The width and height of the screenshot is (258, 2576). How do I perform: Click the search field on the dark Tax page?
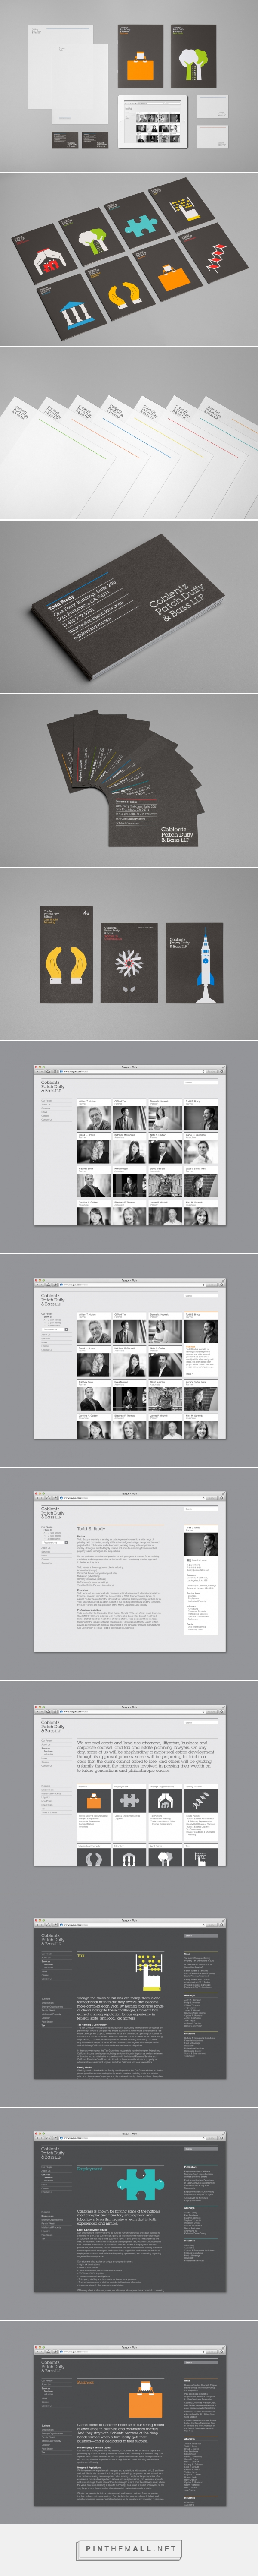pos(200,1935)
